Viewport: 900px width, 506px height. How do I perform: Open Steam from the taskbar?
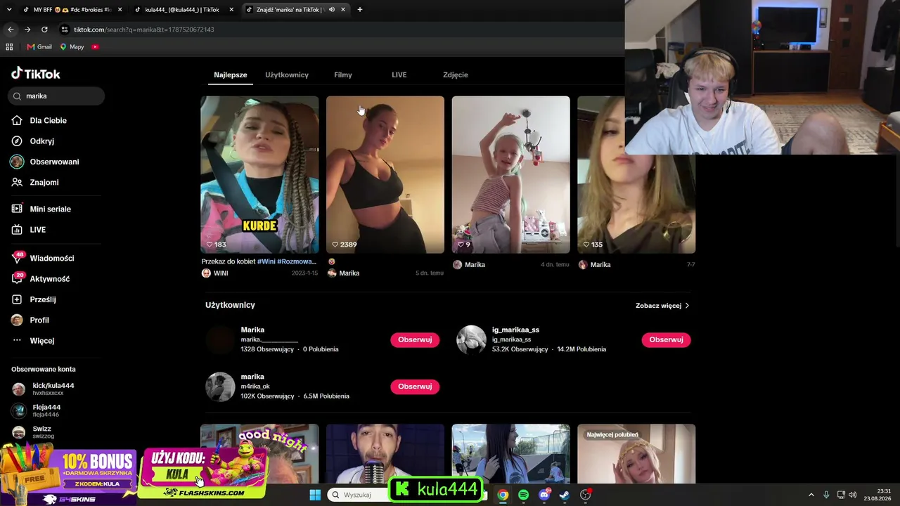pos(565,495)
